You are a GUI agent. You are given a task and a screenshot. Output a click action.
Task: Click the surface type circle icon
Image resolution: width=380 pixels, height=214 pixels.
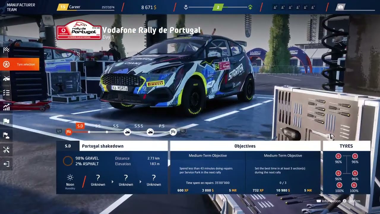click(x=68, y=161)
